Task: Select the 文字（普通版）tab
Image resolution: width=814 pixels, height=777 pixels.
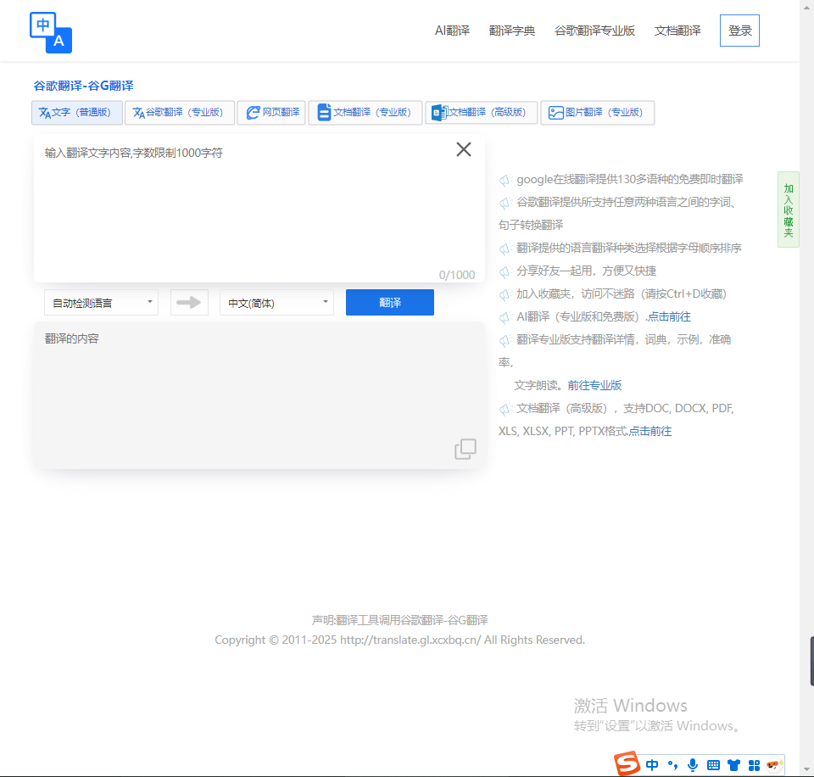Action: tap(77, 113)
